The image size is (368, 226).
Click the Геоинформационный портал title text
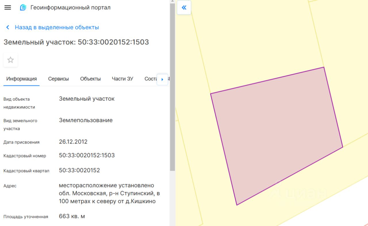click(70, 8)
